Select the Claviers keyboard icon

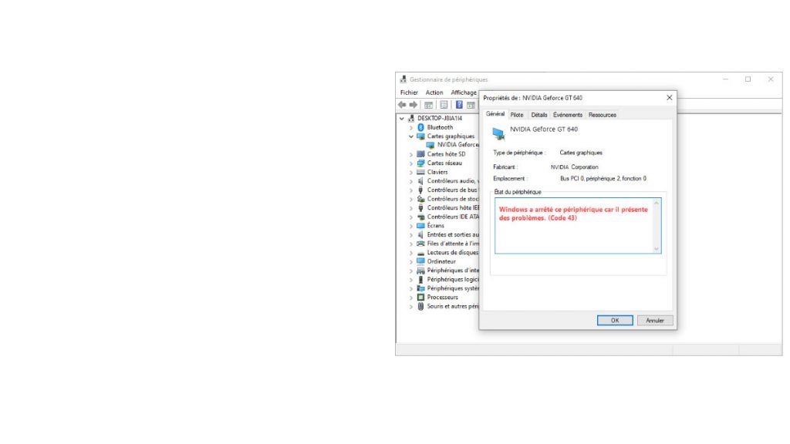[421, 172]
